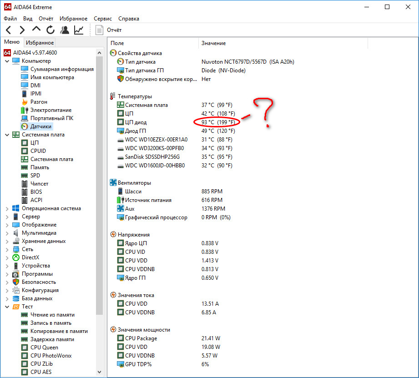Select CPU PhotoWorxx benchmark
Viewport: 419px width, 378px height.
coord(51,356)
